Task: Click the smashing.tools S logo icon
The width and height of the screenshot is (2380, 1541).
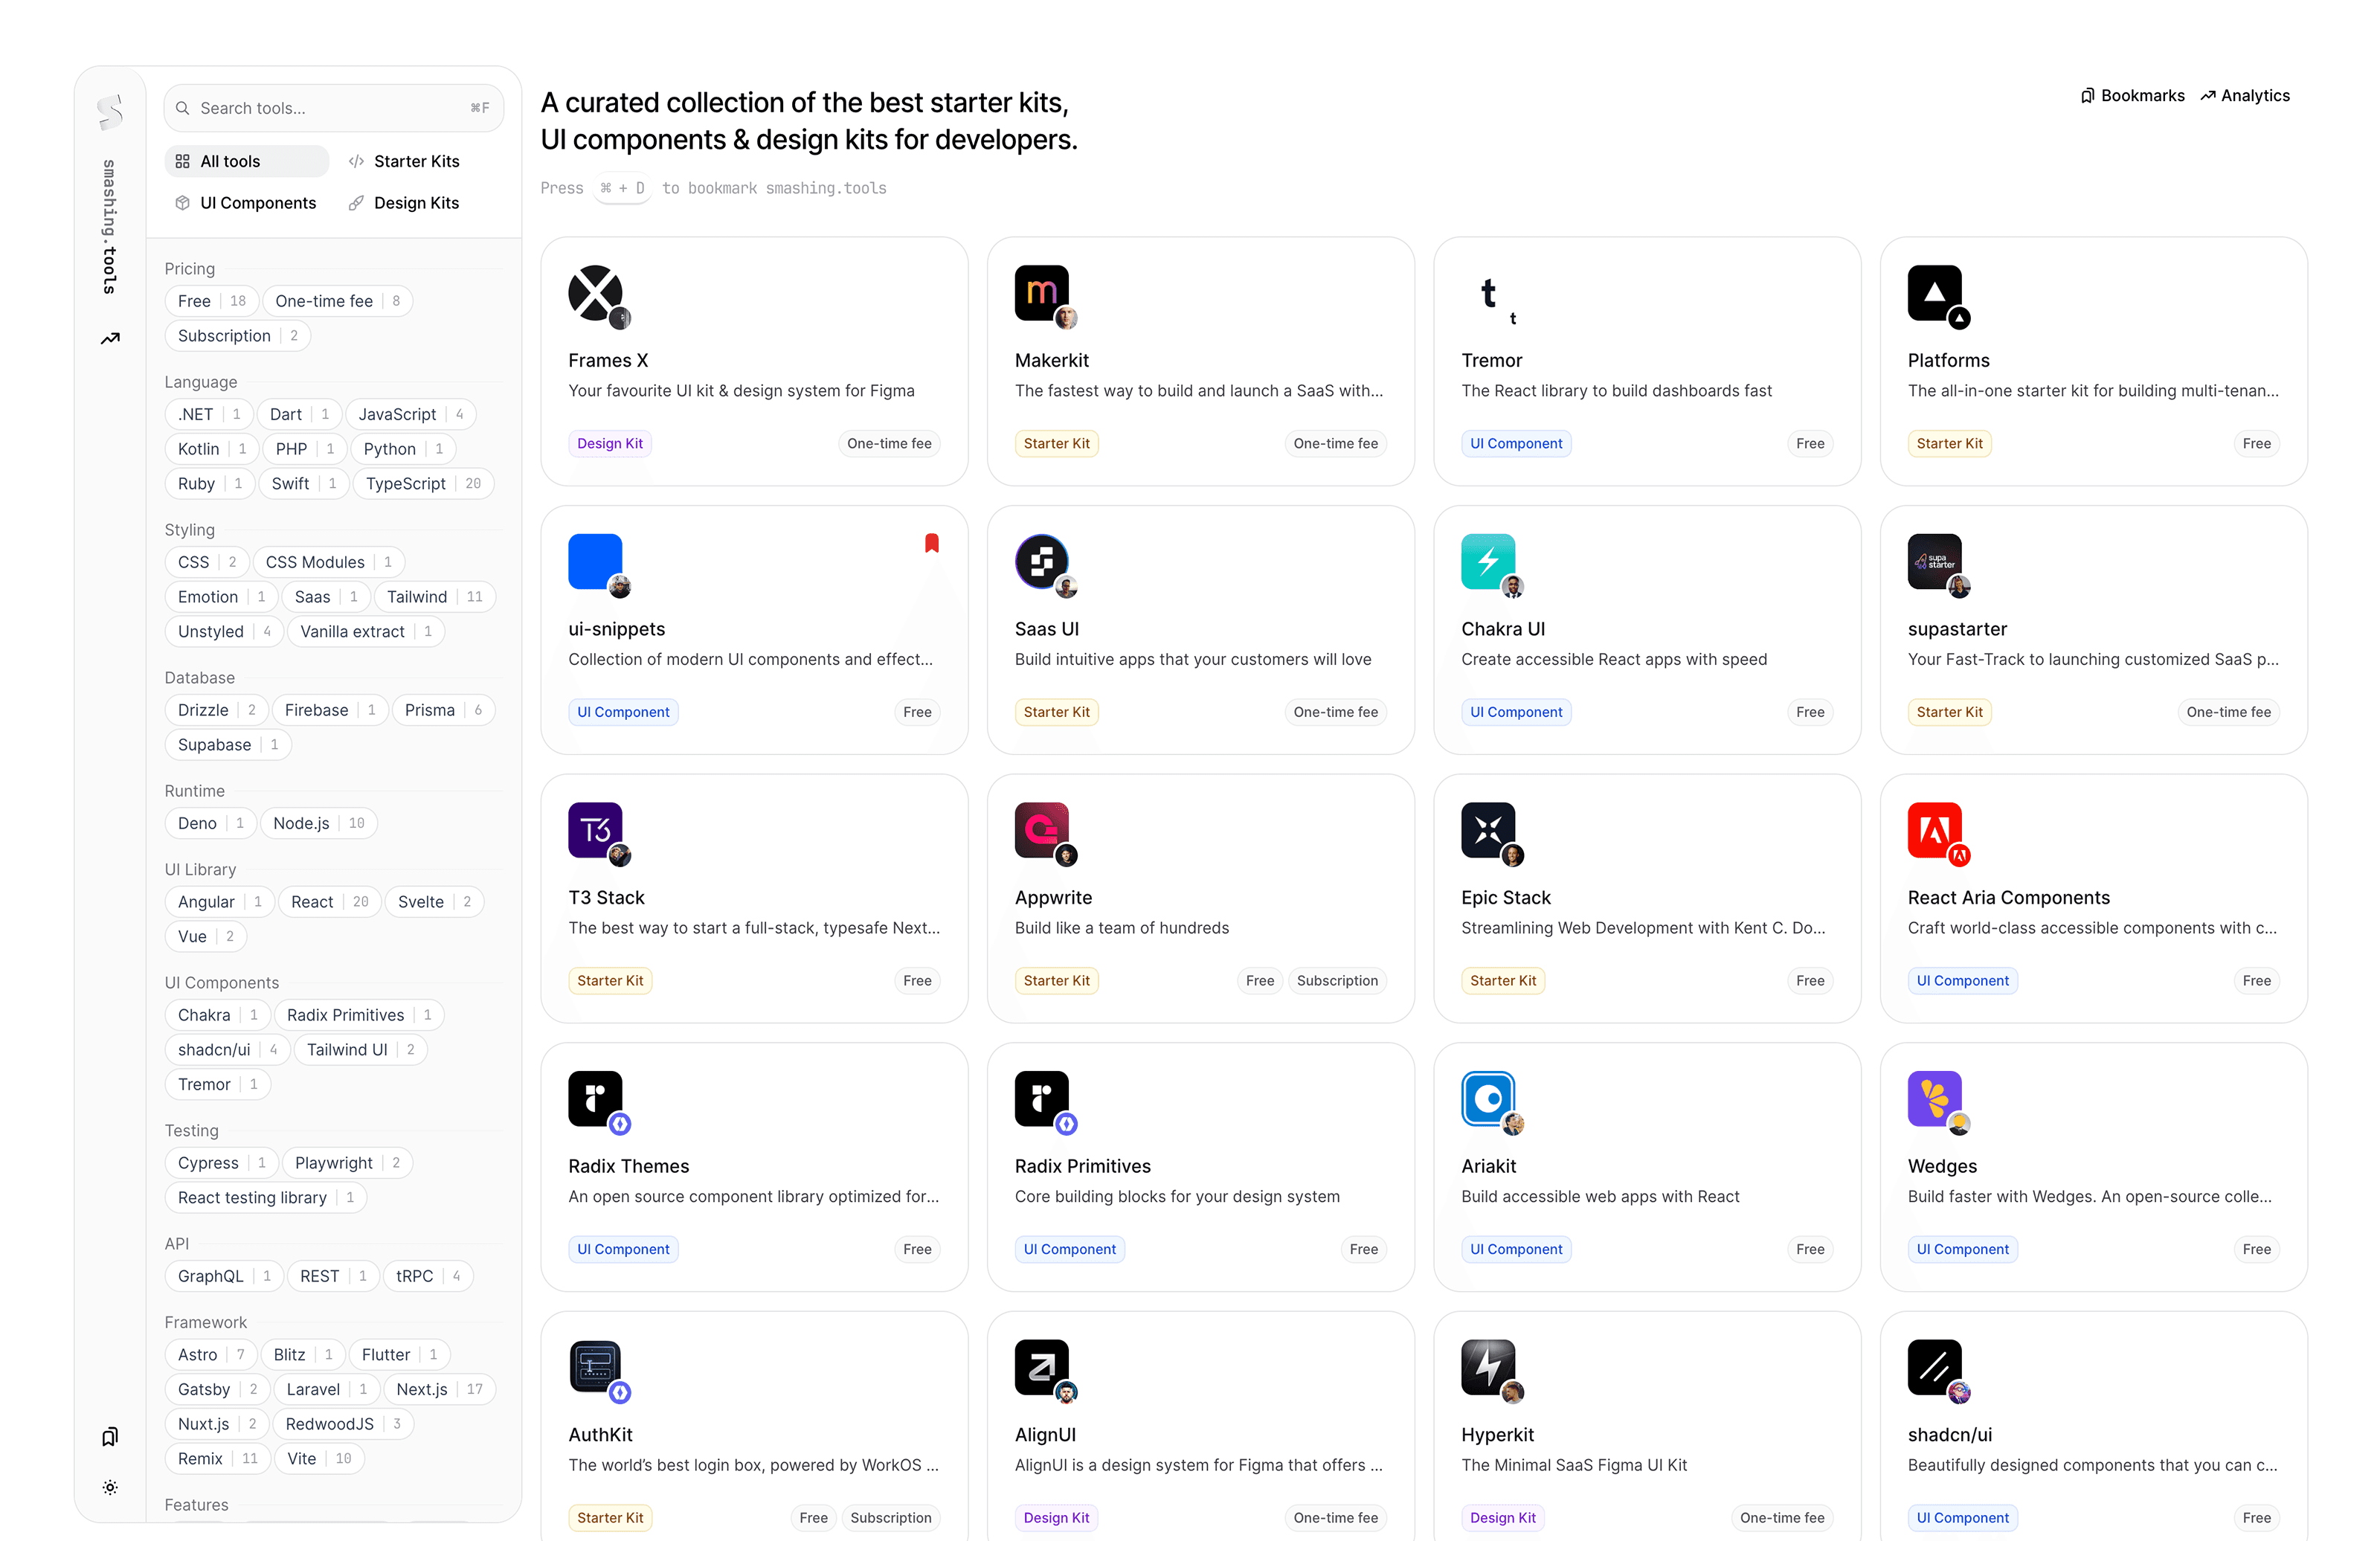Action: pos(110,111)
